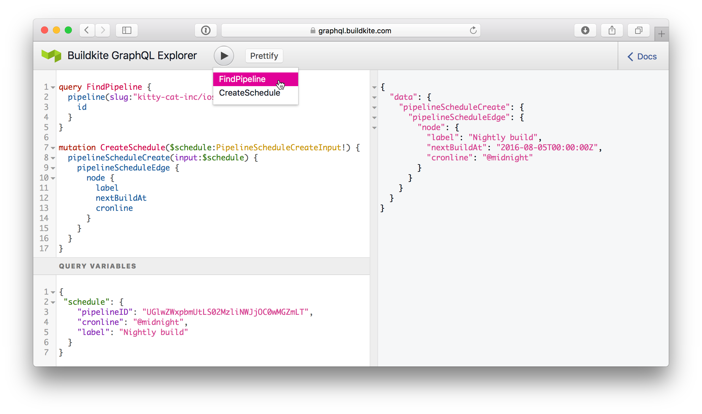Click the 'query FindPipeline' text in editor
Screen dimensions: 702x414
pyautogui.click(x=100, y=87)
